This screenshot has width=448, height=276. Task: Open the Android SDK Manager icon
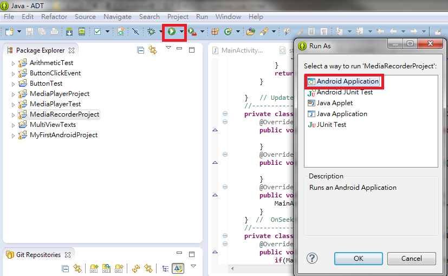(x=69, y=31)
